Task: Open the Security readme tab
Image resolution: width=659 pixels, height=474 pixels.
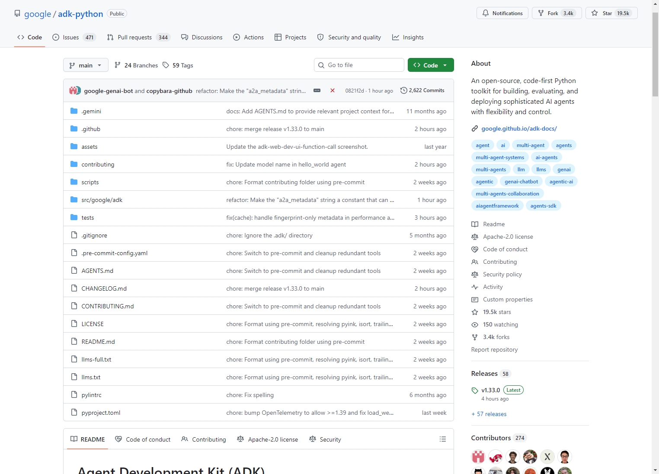Action: 325,439
